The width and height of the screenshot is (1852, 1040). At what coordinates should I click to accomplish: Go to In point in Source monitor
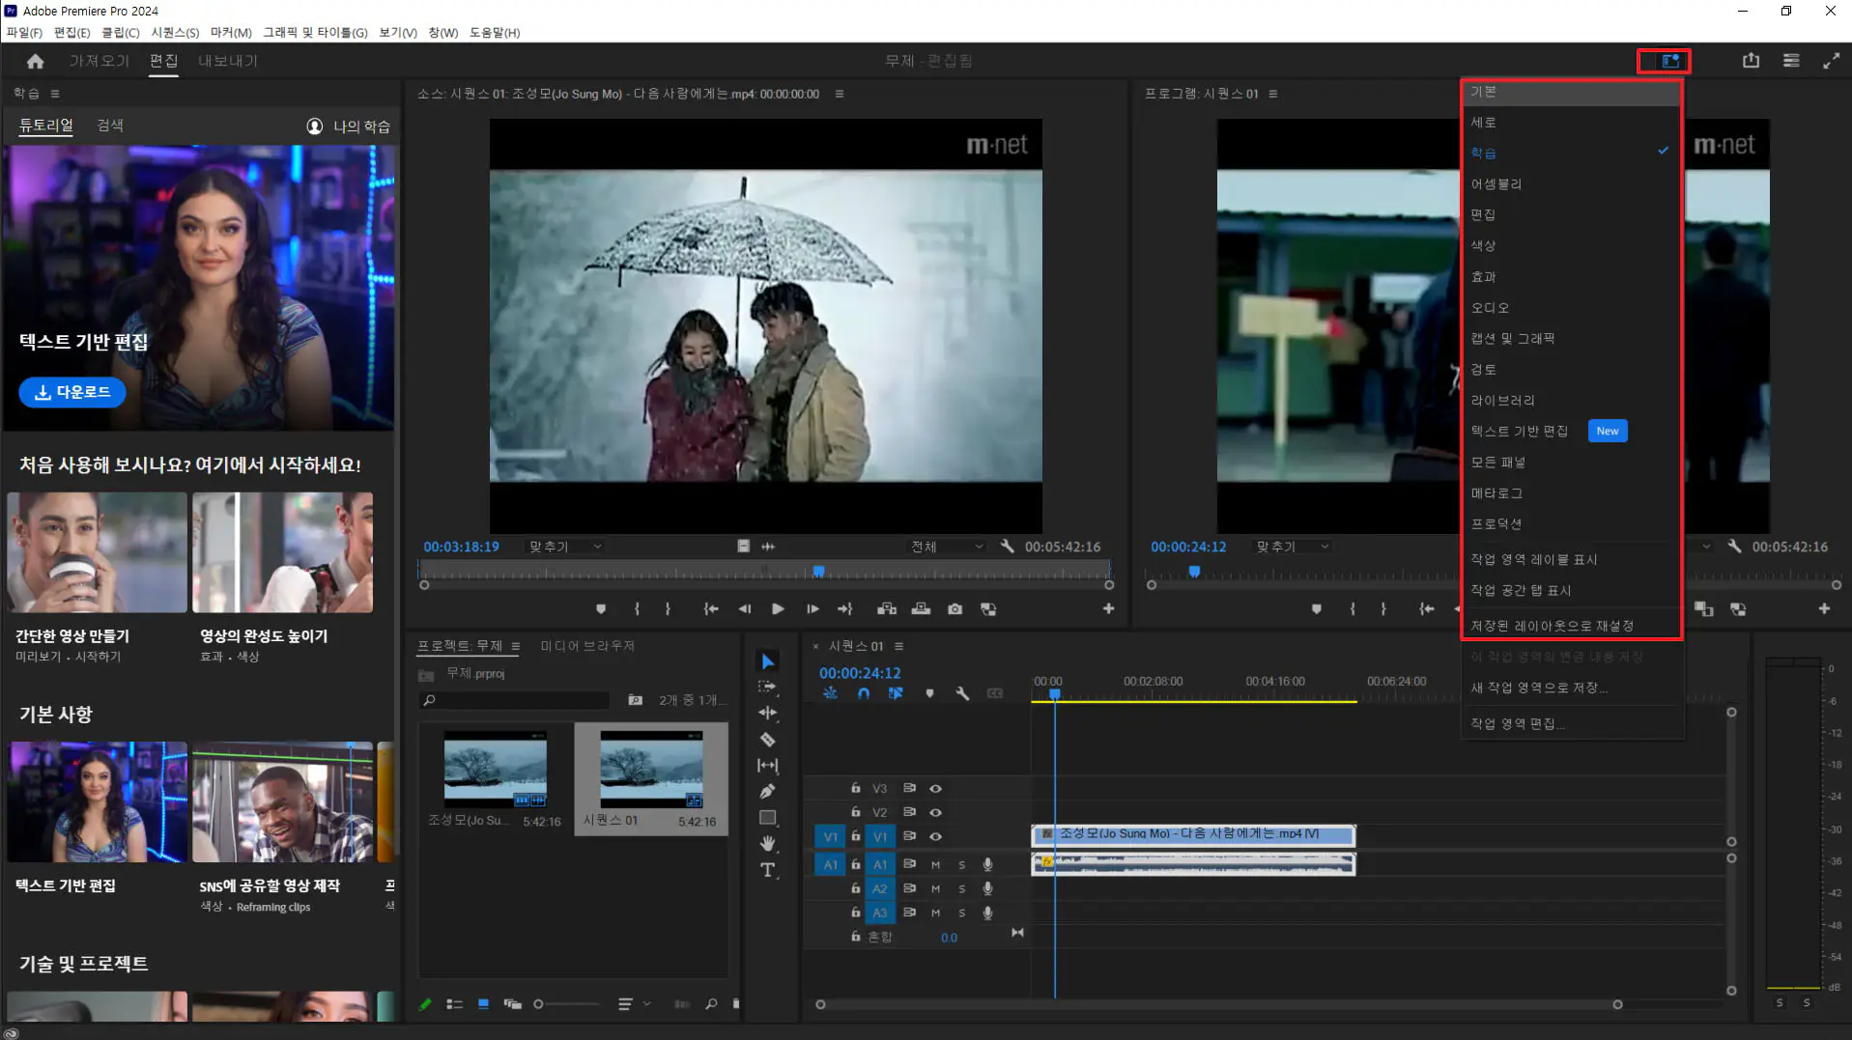[x=711, y=609]
